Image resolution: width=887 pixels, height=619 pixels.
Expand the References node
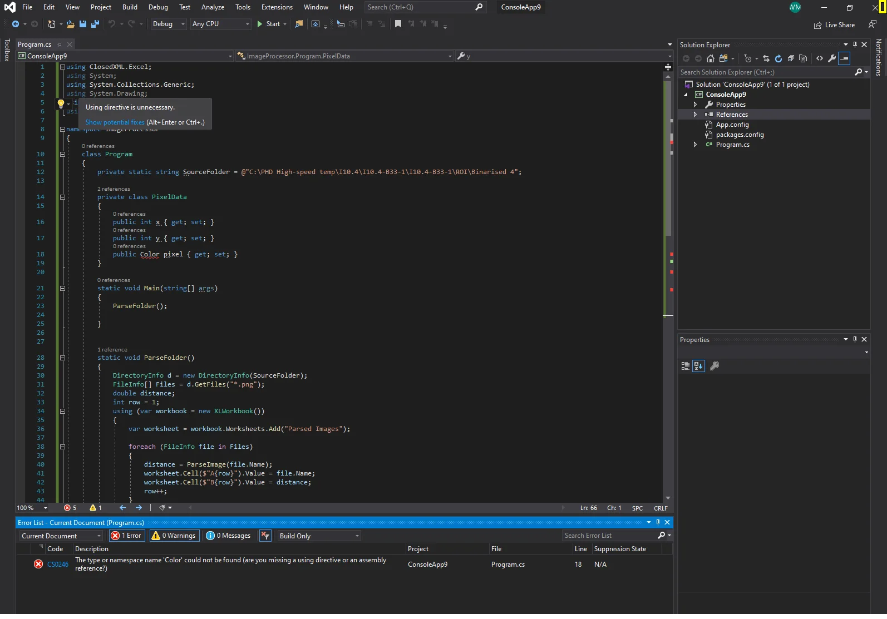695,115
